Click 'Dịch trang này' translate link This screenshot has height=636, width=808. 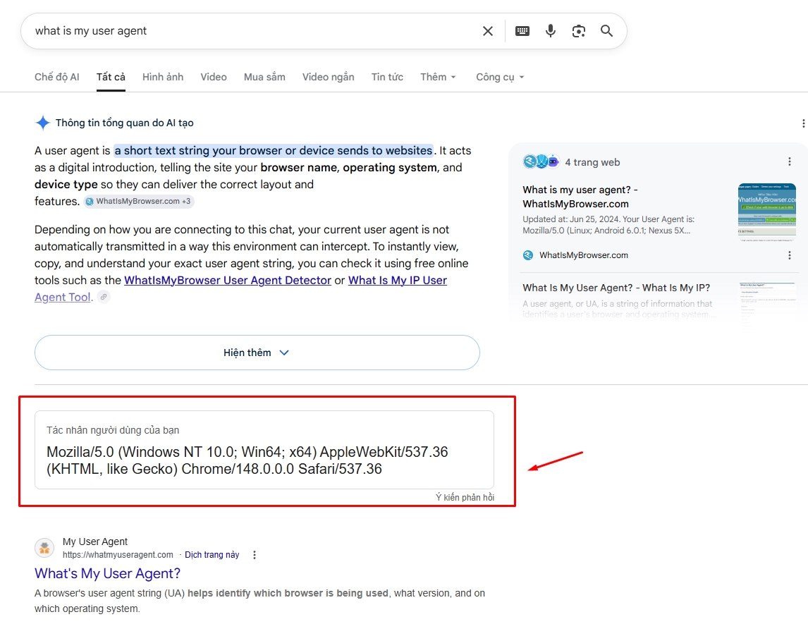(x=212, y=555)
